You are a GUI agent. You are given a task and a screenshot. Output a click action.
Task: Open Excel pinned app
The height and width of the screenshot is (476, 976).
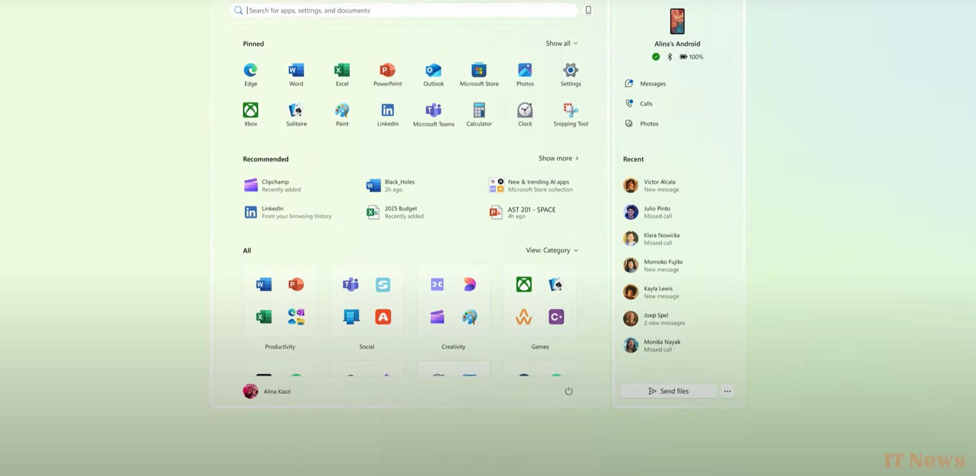pos(342,74)
